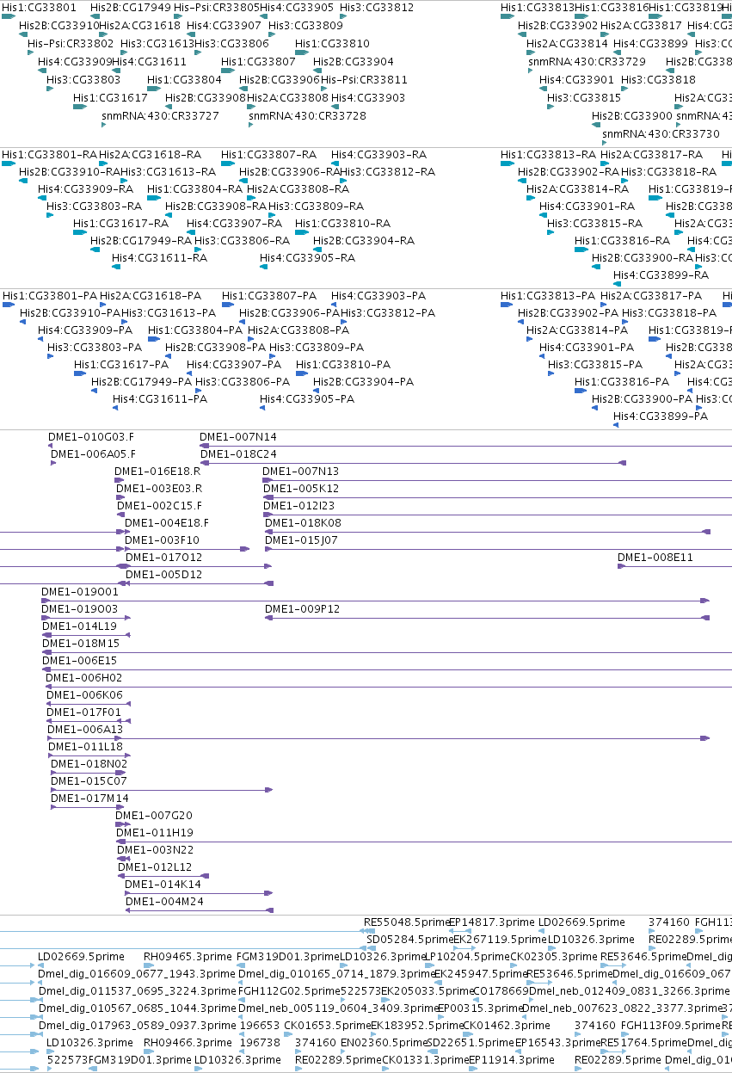Open transcript His1:CG33801-RA

pos(50,155)
